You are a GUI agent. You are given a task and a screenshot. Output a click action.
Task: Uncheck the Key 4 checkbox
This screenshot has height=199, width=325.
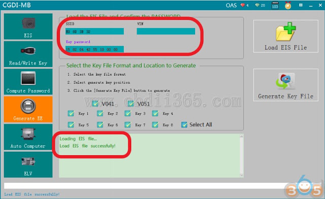click(155, 113)
